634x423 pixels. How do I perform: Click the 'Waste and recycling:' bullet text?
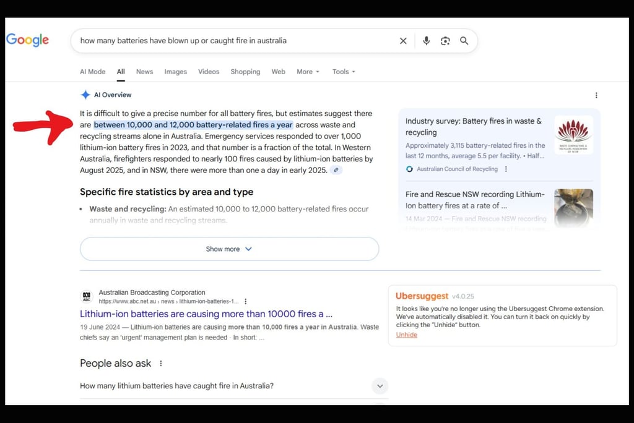point(128,209)
